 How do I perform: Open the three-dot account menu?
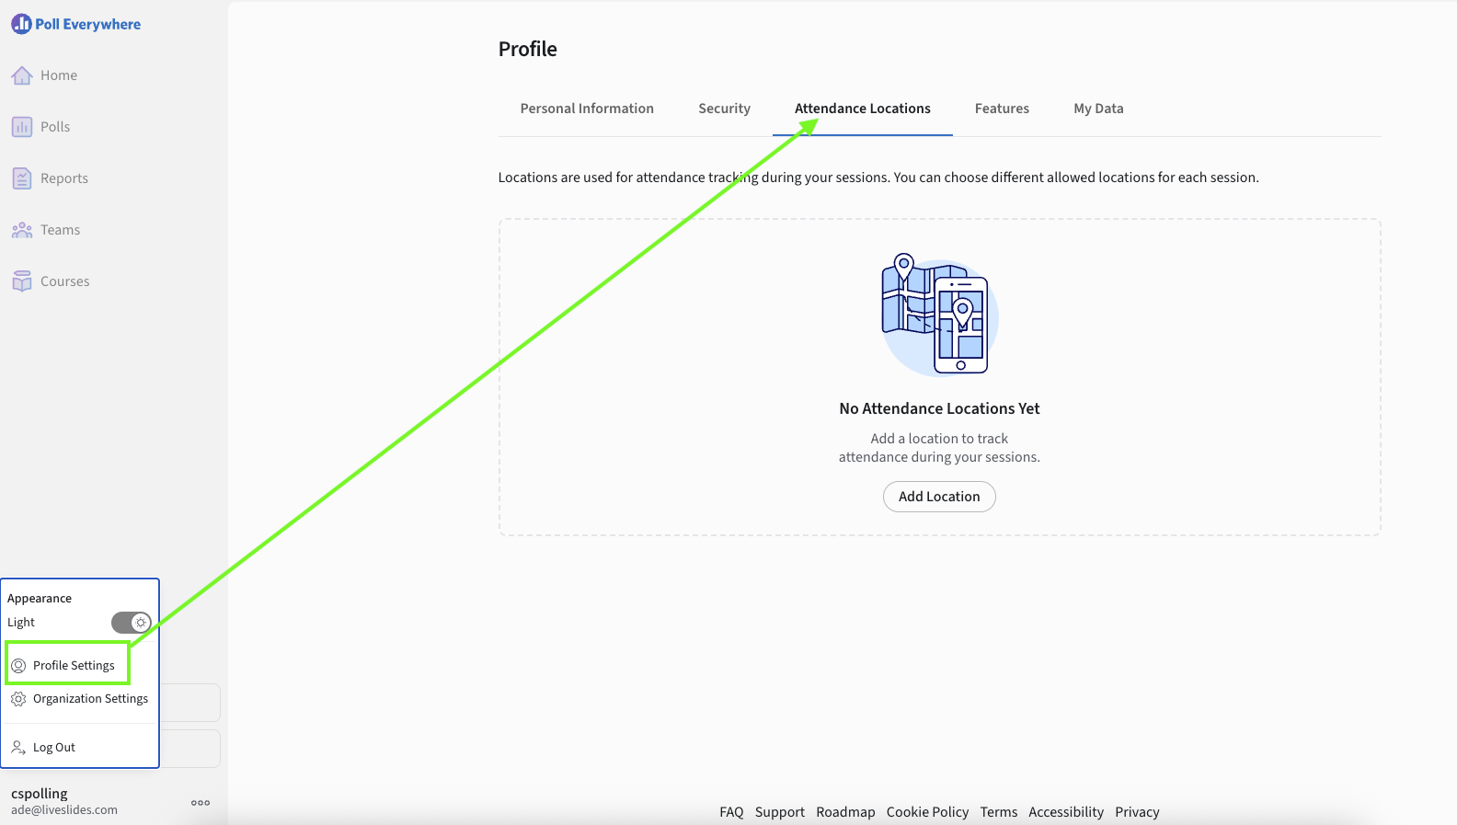pos(201,802)
